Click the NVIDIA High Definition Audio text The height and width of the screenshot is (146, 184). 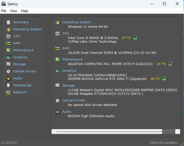click(x=91, y=116)
